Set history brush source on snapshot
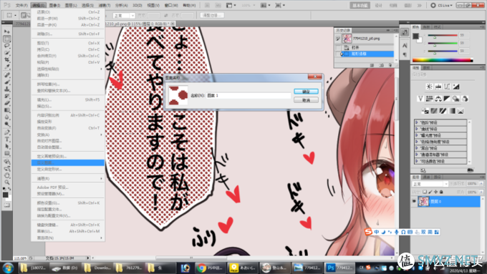 pos(338,39)
